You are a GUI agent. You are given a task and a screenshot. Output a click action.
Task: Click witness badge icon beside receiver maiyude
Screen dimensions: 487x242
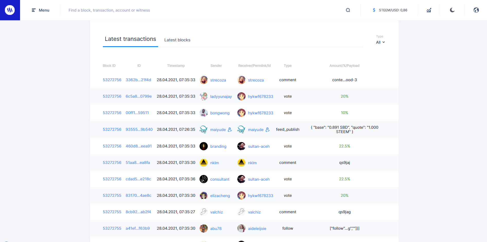[x=268, y=129]
